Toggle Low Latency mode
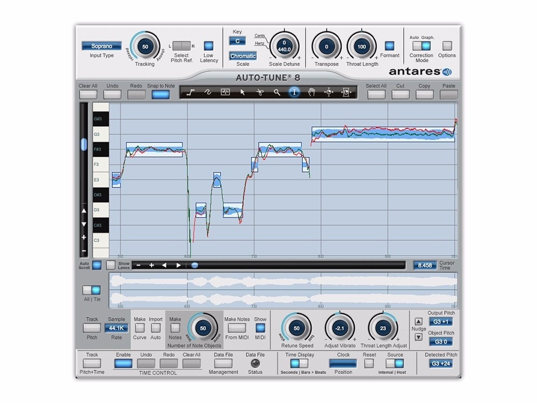Screen dimensions: 537x403 coord(208,46)
